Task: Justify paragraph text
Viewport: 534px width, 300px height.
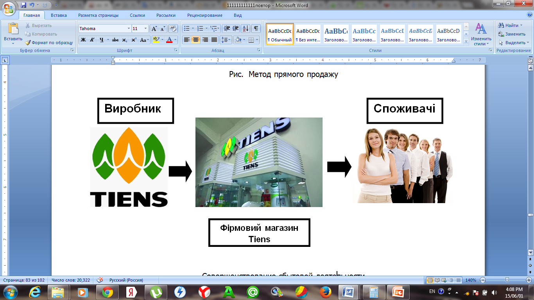Action: click(x=214, y=40)
